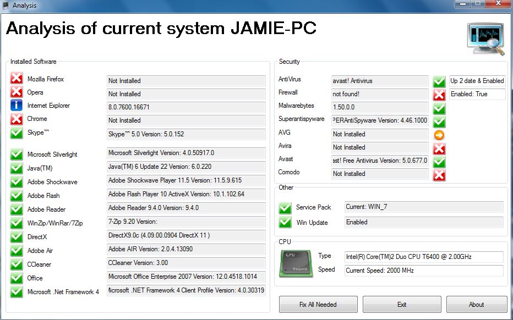Image resolution: width=513 pixels, height=320 pixels.
Task: Click the blue info icon beside Internet Explorer
Action: (17, 105)
